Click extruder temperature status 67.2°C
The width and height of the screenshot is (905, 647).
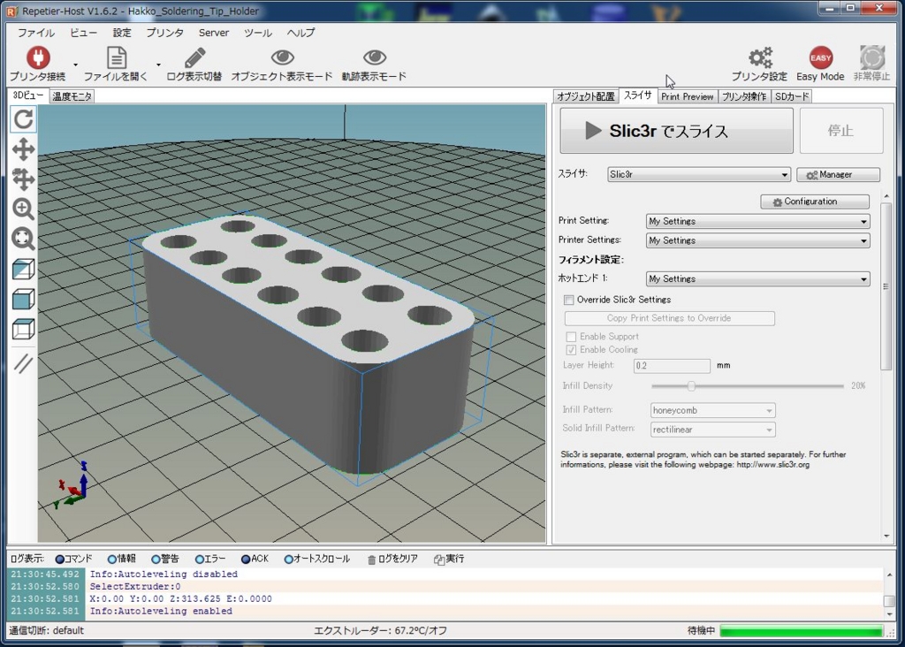pyautogui.click(x=380, y=631)
